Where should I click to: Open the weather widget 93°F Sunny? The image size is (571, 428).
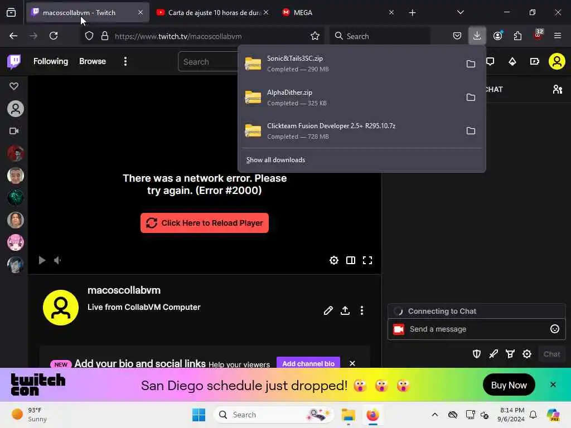pos(29,415)
